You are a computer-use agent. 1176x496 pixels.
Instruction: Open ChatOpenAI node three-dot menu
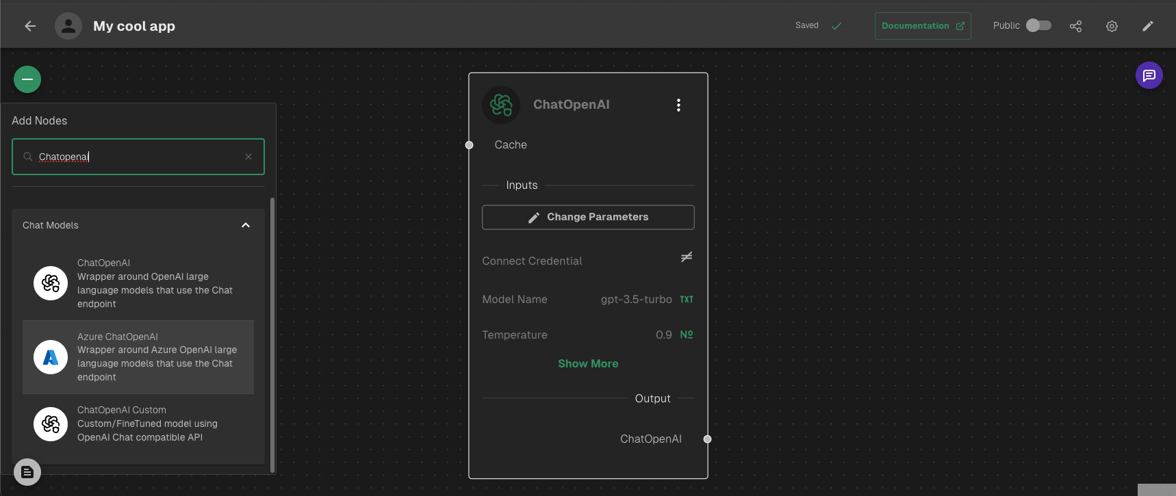point(678,105)
